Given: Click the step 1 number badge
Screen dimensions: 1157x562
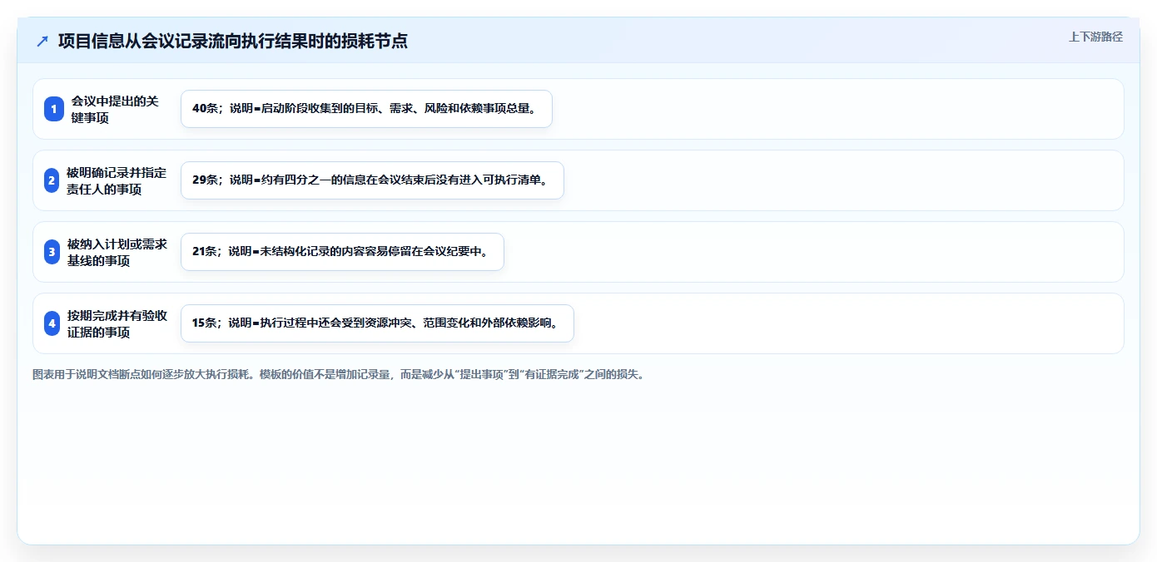Looking at the screenshot, I should coord(54,109).
